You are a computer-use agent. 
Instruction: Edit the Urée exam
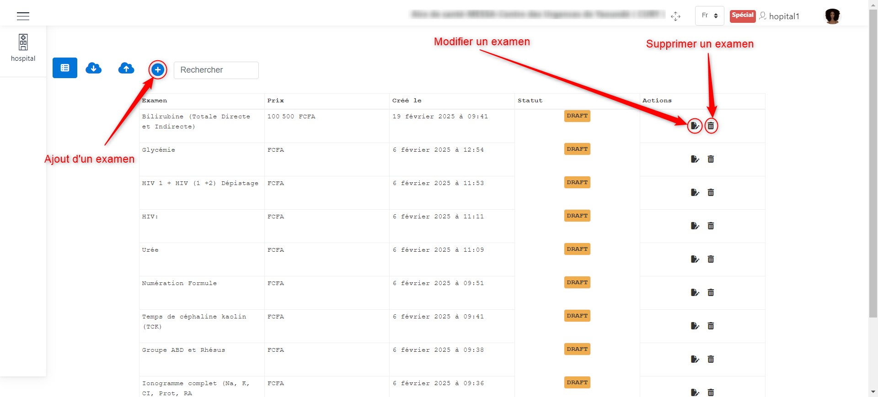pyautogui.click(x=695, y=259)
